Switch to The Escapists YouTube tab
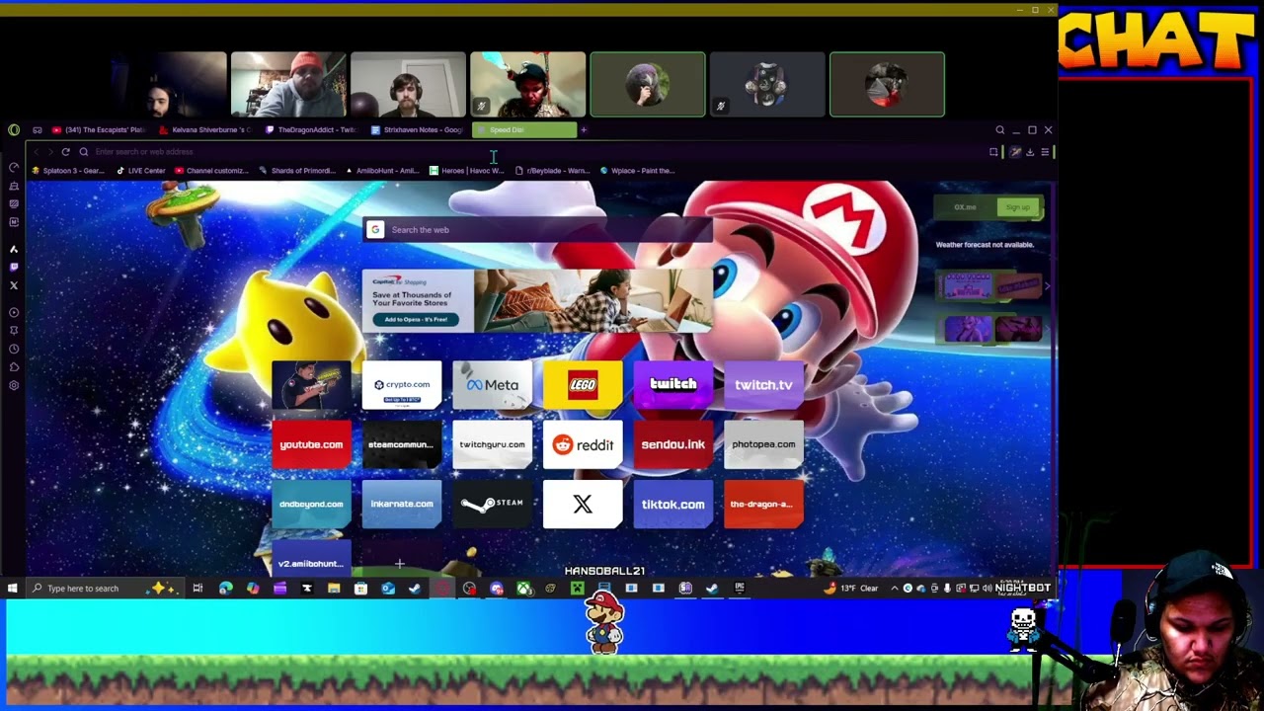This screenshot has height=711, width=1264. 98,129
